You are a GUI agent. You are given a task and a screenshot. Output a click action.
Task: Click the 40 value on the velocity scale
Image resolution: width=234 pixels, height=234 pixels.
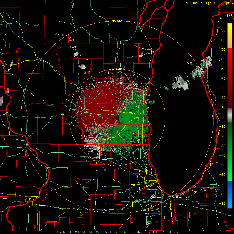[223, 78]
